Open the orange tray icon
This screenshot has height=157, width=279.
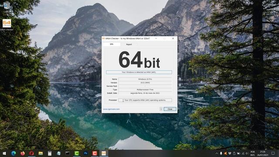(225, 153)
